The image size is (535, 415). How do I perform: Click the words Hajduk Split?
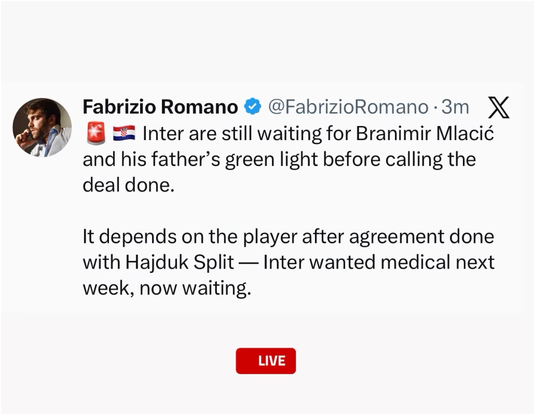point(180,262)
